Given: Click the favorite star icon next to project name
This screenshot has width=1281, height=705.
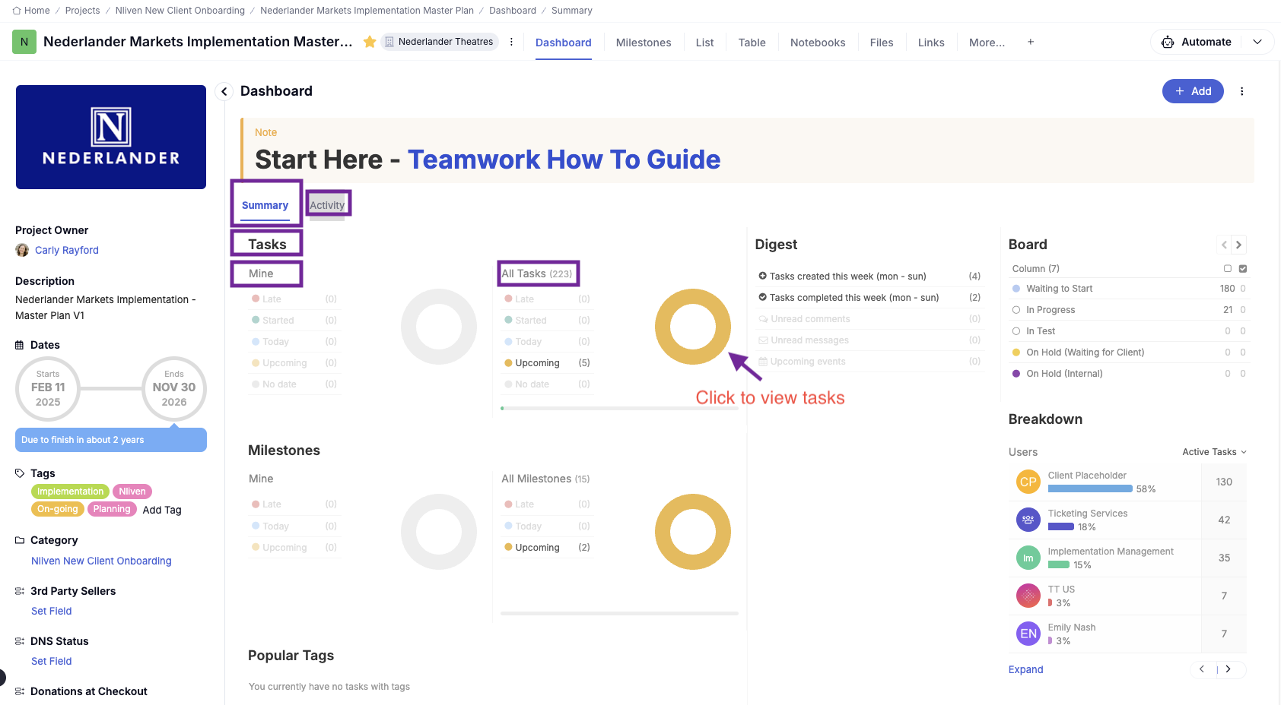Looking at the screenshot, I should (x=370, y=42).
